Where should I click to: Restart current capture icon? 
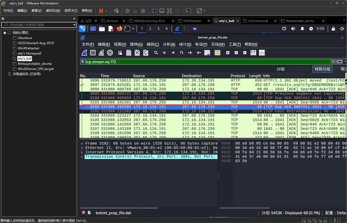tap(101, 53)
